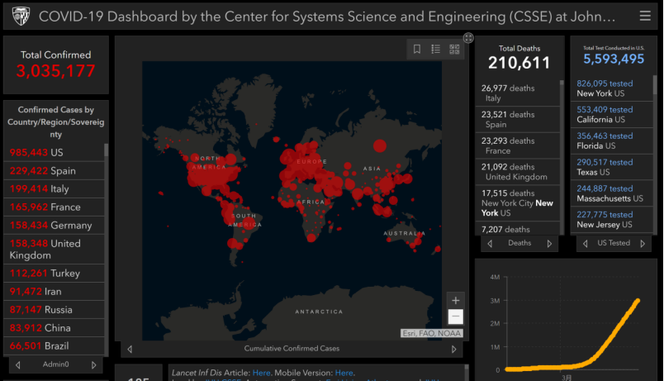Click the Johns Hopkins shield logo
Screen dimensions: 664x381
pyautogui.click(x=21, y=17)
